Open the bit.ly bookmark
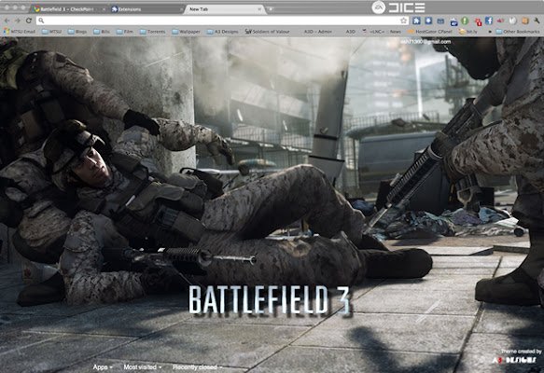544x373 pixels. [x=467, y=32]
